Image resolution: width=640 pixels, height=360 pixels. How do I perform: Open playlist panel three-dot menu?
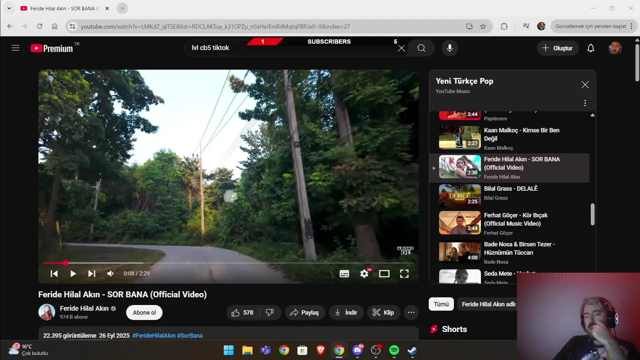(x=585, y=103)
